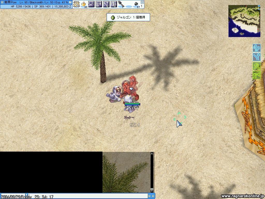Click the green shouting figure status icon
Screen dimensions: 265x199
(256, 75)
